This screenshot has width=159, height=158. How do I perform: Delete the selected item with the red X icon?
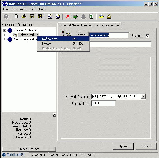[68, 16]
